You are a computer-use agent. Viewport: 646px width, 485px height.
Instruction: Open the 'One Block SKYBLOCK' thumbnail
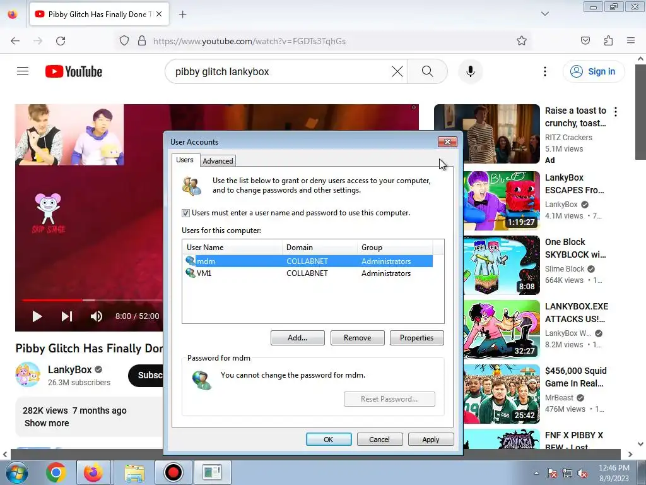tap(502, 265)
